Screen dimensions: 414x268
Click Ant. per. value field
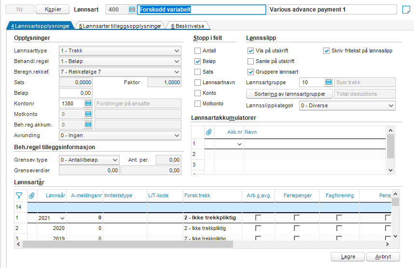point(168,160)
